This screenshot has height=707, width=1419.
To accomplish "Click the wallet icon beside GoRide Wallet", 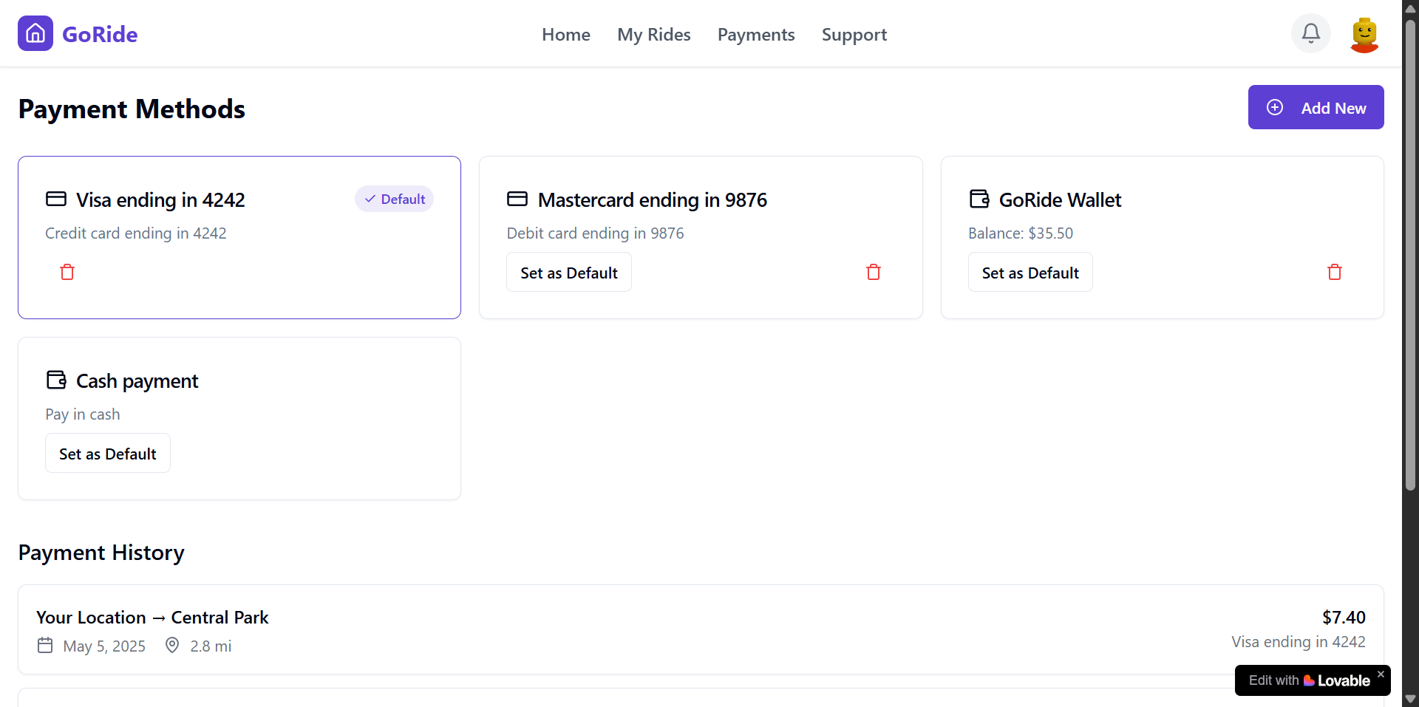I will (979, 199).
